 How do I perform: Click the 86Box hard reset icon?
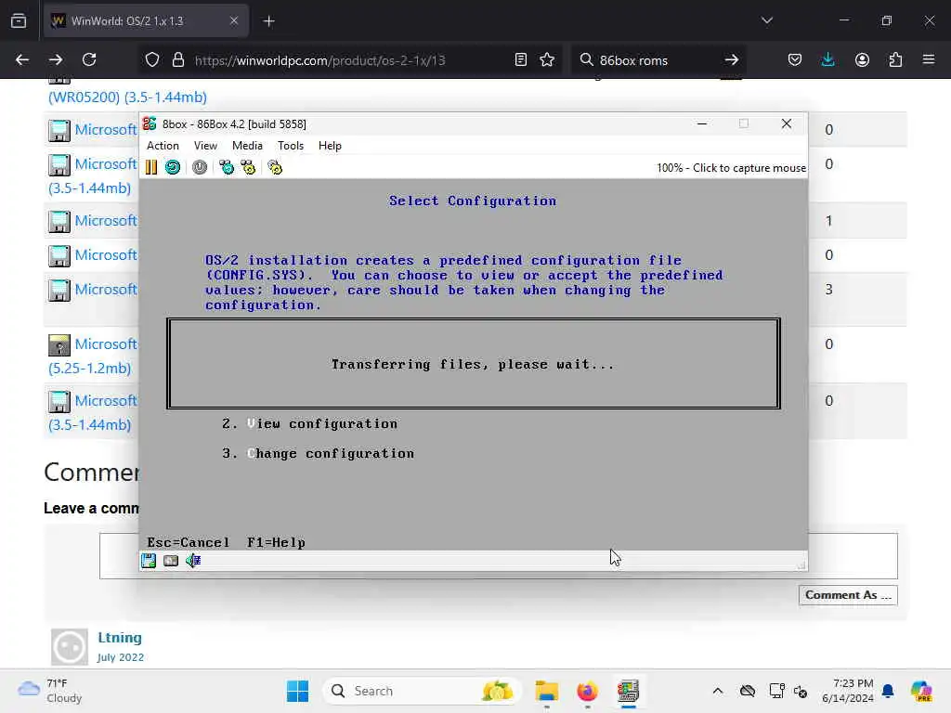coord(172,167)
